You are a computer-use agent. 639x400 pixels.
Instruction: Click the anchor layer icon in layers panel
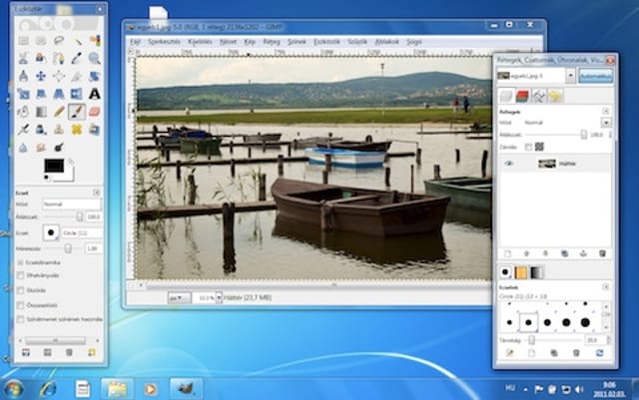(x=583, y=253)
